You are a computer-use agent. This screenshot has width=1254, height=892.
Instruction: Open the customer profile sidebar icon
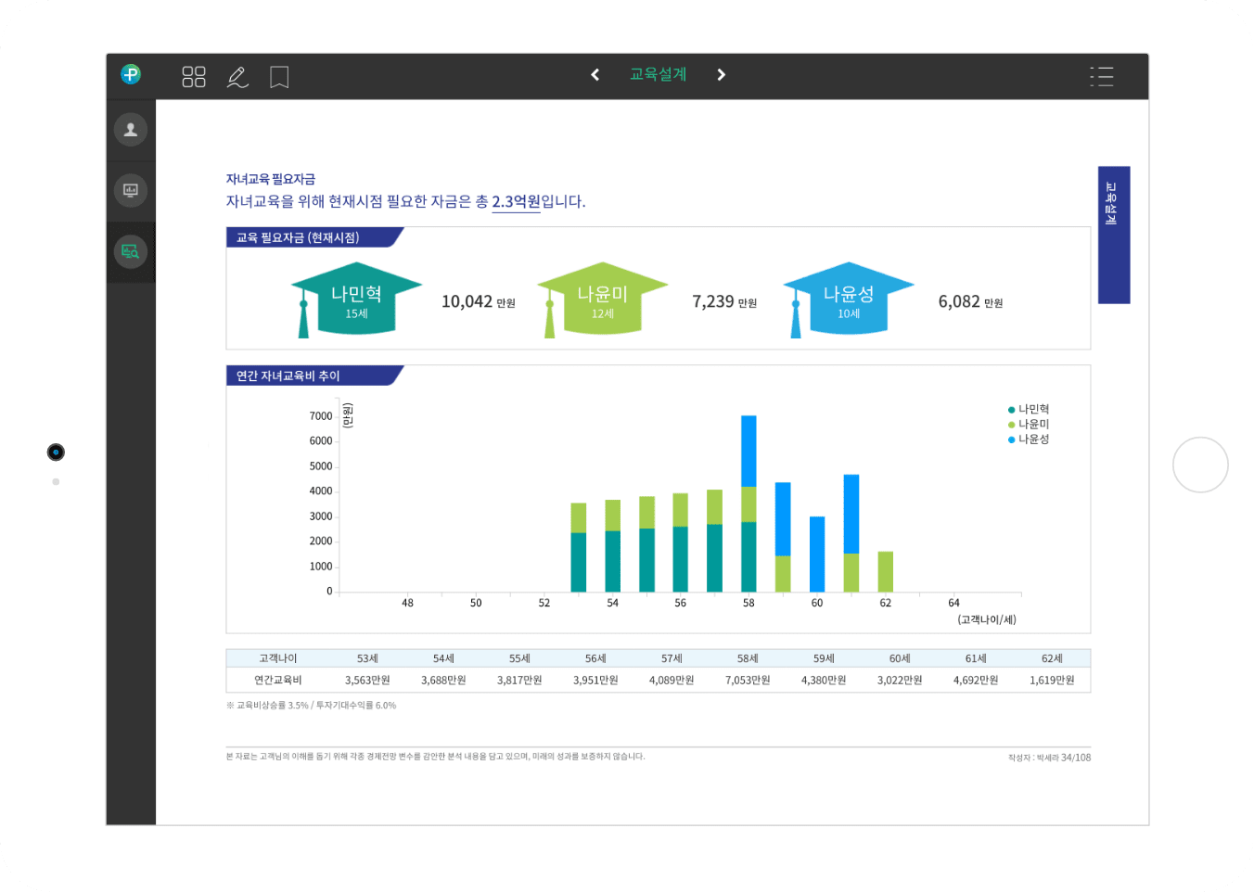[x=131, y=129]
